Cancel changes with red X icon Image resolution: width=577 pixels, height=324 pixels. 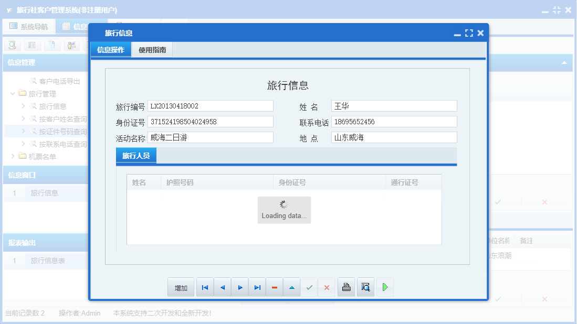pyautogui.click(x=327, y=287)
